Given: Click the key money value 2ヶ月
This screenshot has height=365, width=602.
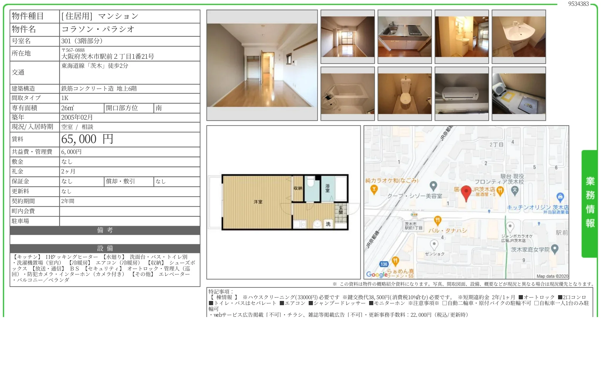Looking at the screenshot, I should click(x=68, y=171).
